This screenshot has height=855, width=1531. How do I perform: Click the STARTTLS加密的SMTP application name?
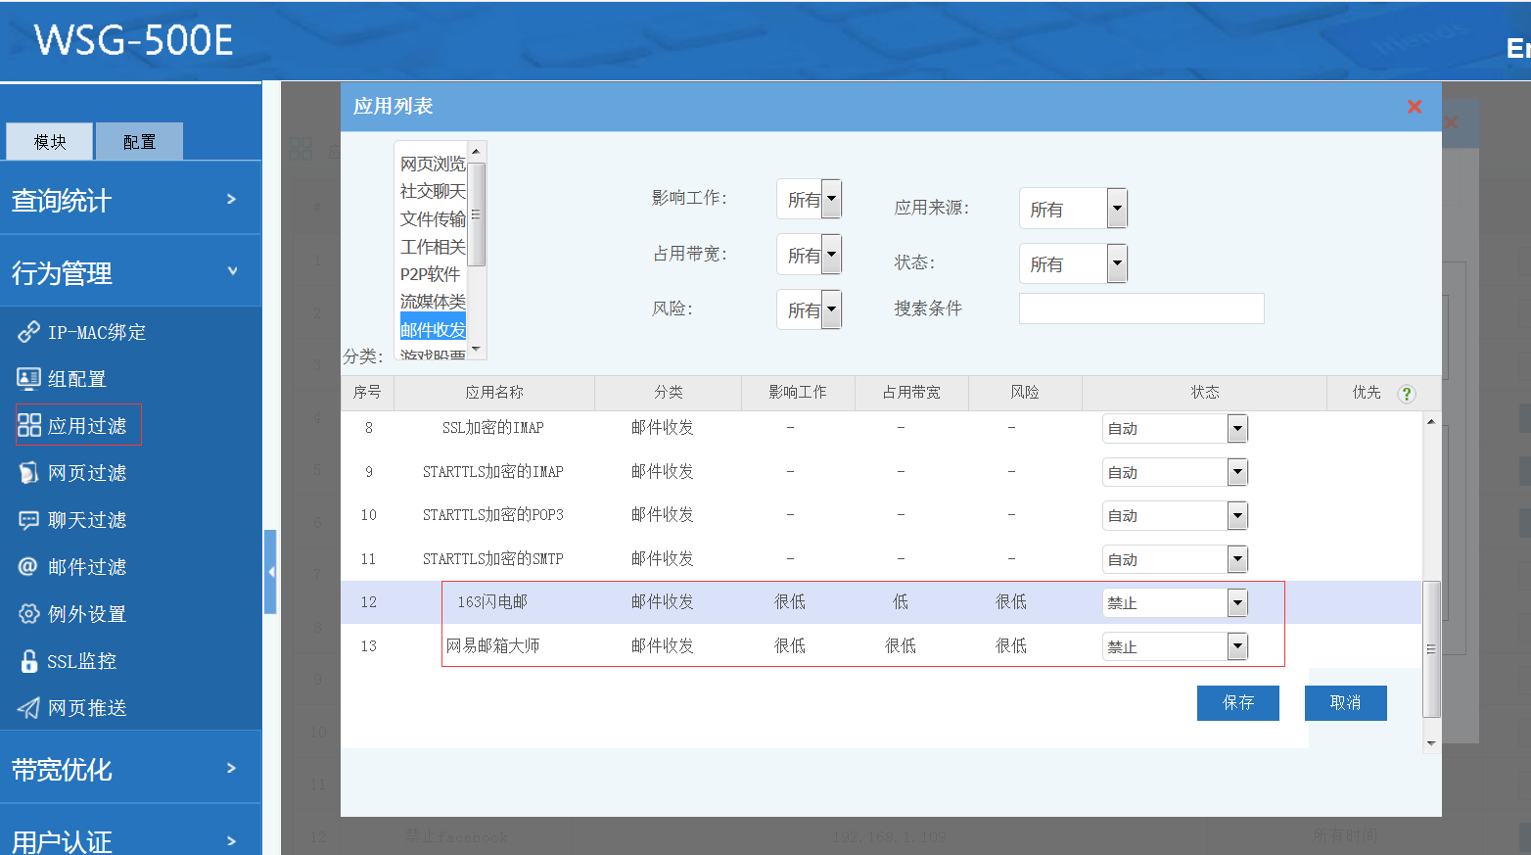click(x=492, y=559)
